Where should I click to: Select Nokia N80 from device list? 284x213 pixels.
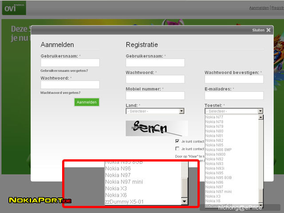tap(232, 131)
